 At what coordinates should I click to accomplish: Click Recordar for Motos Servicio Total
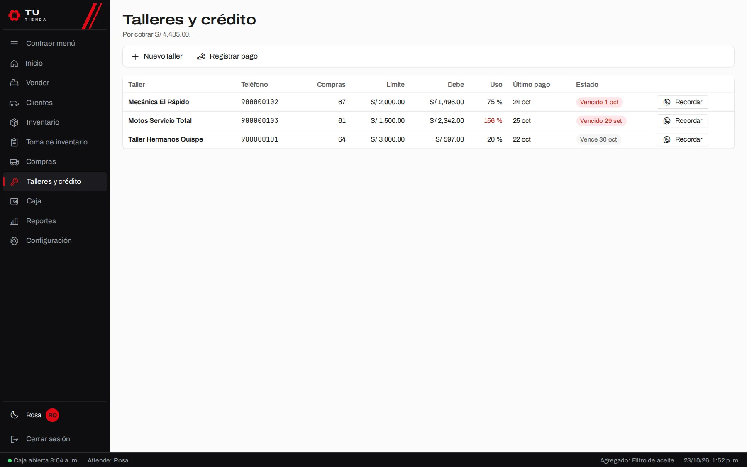682,121
